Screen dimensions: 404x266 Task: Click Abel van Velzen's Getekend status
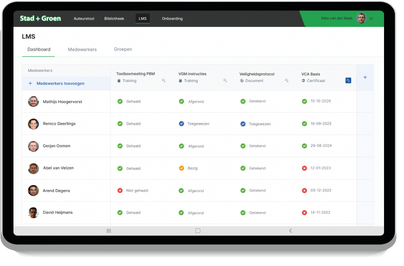pos(257,168)
